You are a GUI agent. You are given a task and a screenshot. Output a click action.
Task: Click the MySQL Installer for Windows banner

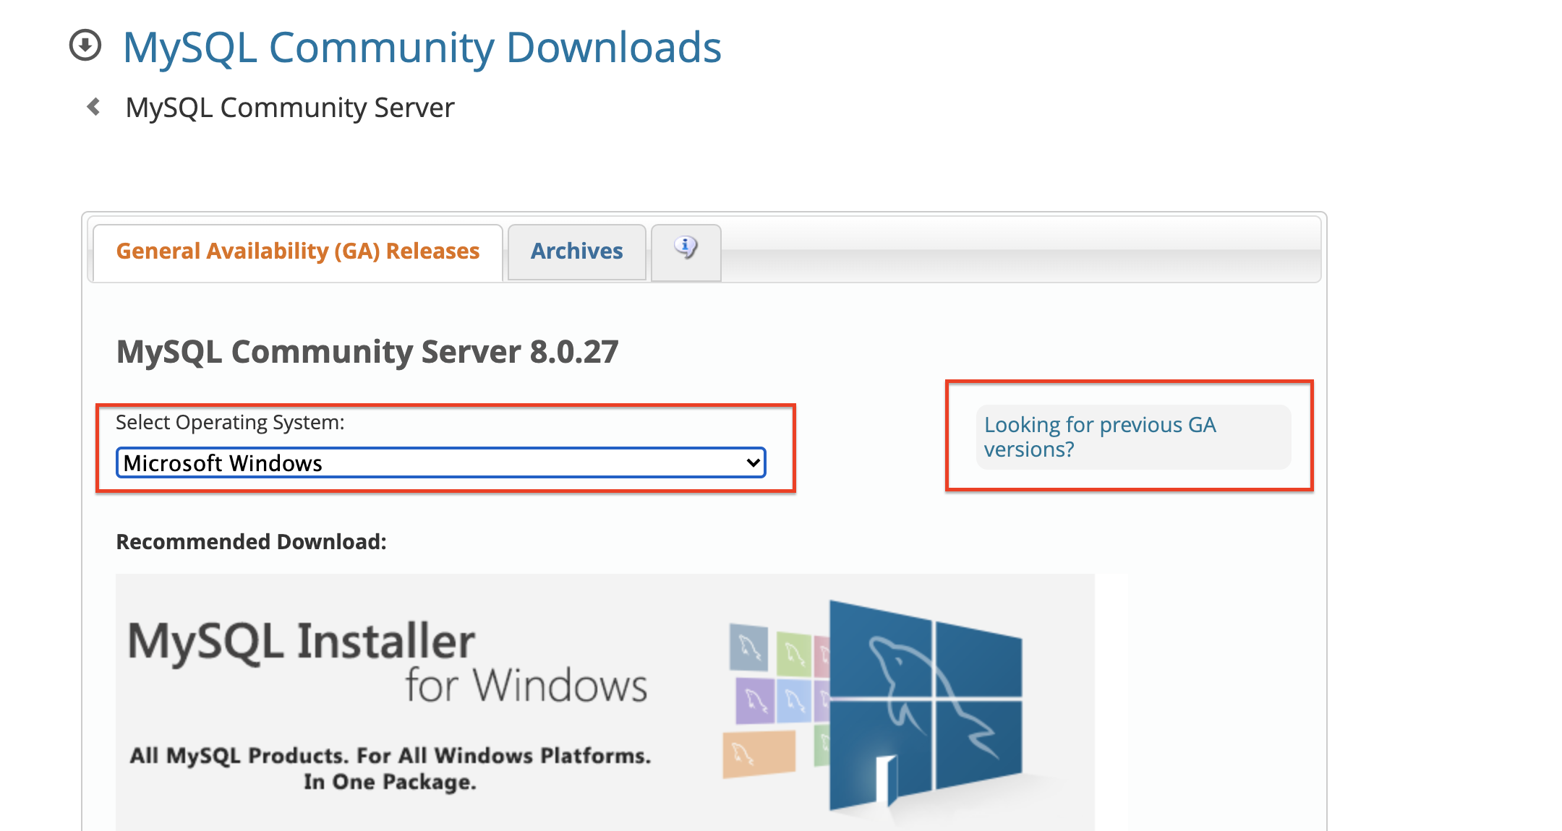[x=605, y=702]
